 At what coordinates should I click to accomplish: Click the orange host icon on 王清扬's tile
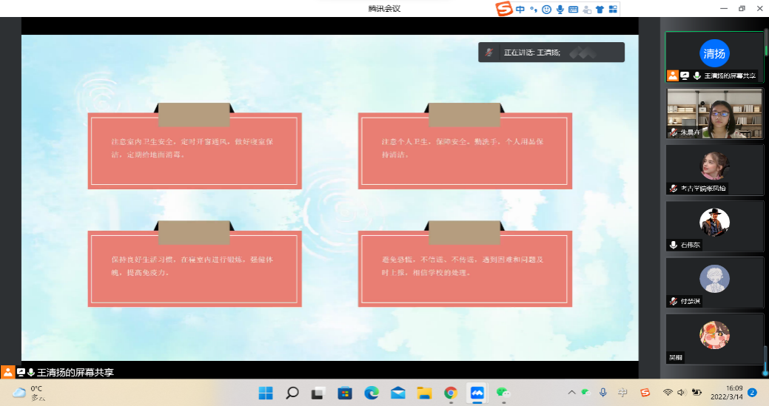pos(673,75)
